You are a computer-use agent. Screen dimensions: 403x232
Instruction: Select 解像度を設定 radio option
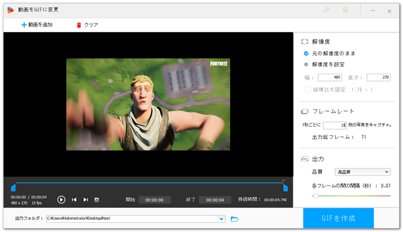tap(324, 64)
